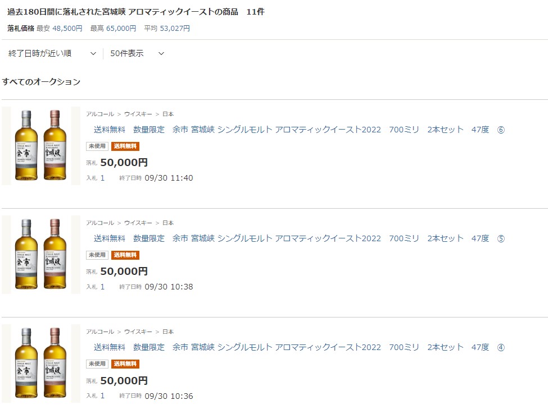
Task: Expand the 50件表示 results-per-page dropdown
Action: 137,53
